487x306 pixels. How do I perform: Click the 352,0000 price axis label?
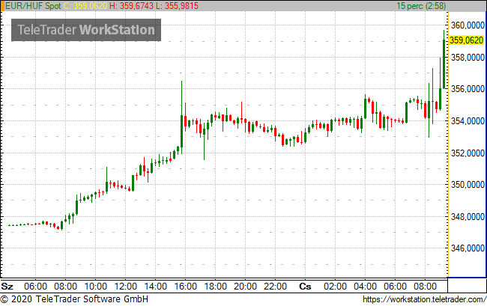click(468, 153)
